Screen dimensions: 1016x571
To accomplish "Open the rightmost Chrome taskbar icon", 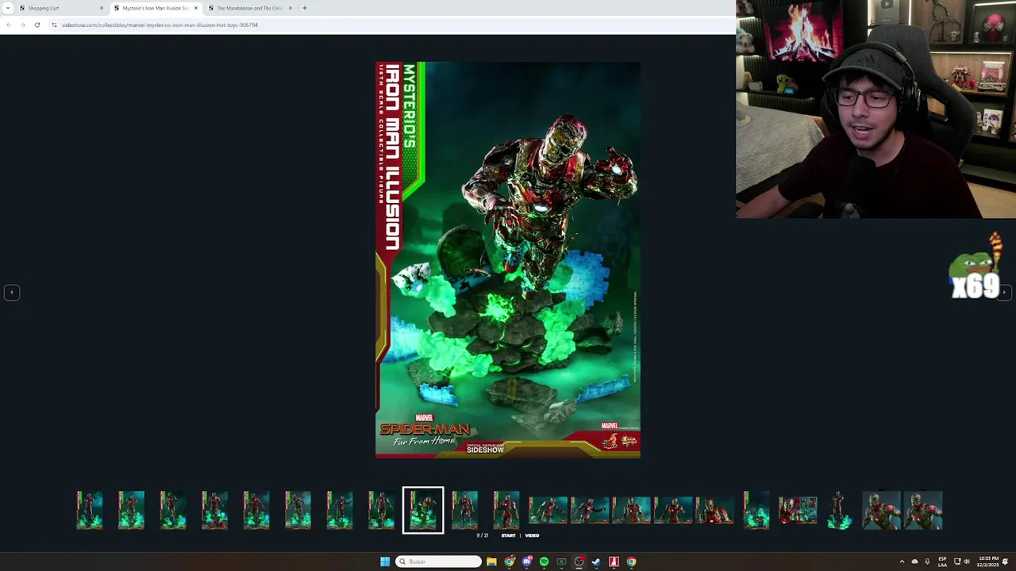I will [x=631, y=561].
